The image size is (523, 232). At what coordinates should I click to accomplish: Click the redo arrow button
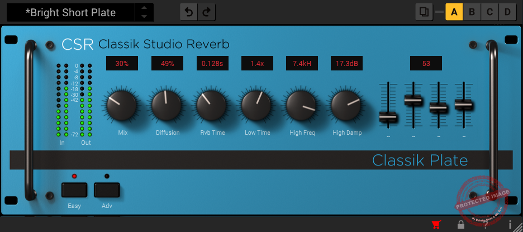(x=207, y=12)
